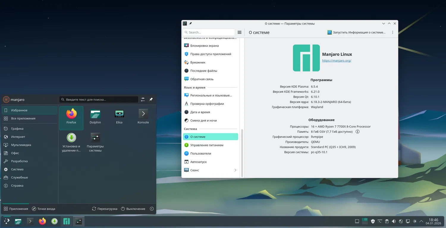
Task: Select 'Избранное' category in the launcher
Action: click(29, 110)
